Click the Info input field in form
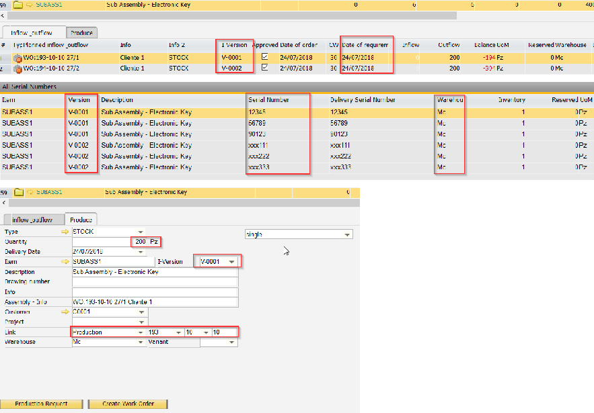 pyautogui.click(x=155, y=292)
